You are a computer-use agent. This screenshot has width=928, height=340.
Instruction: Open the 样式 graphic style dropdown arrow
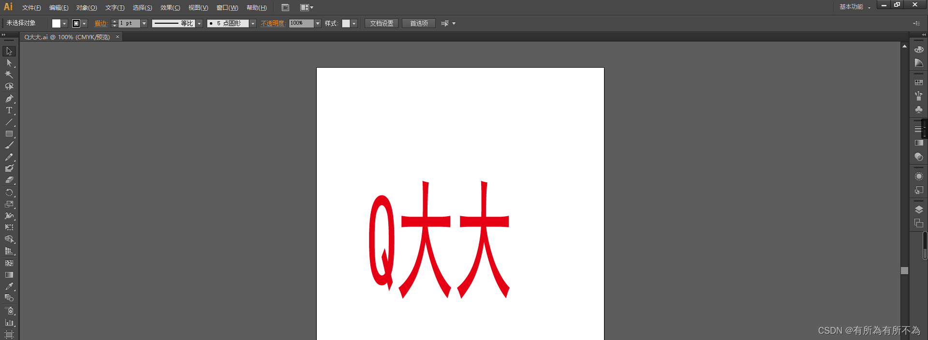pyautogui.click(x=354, y=23)
